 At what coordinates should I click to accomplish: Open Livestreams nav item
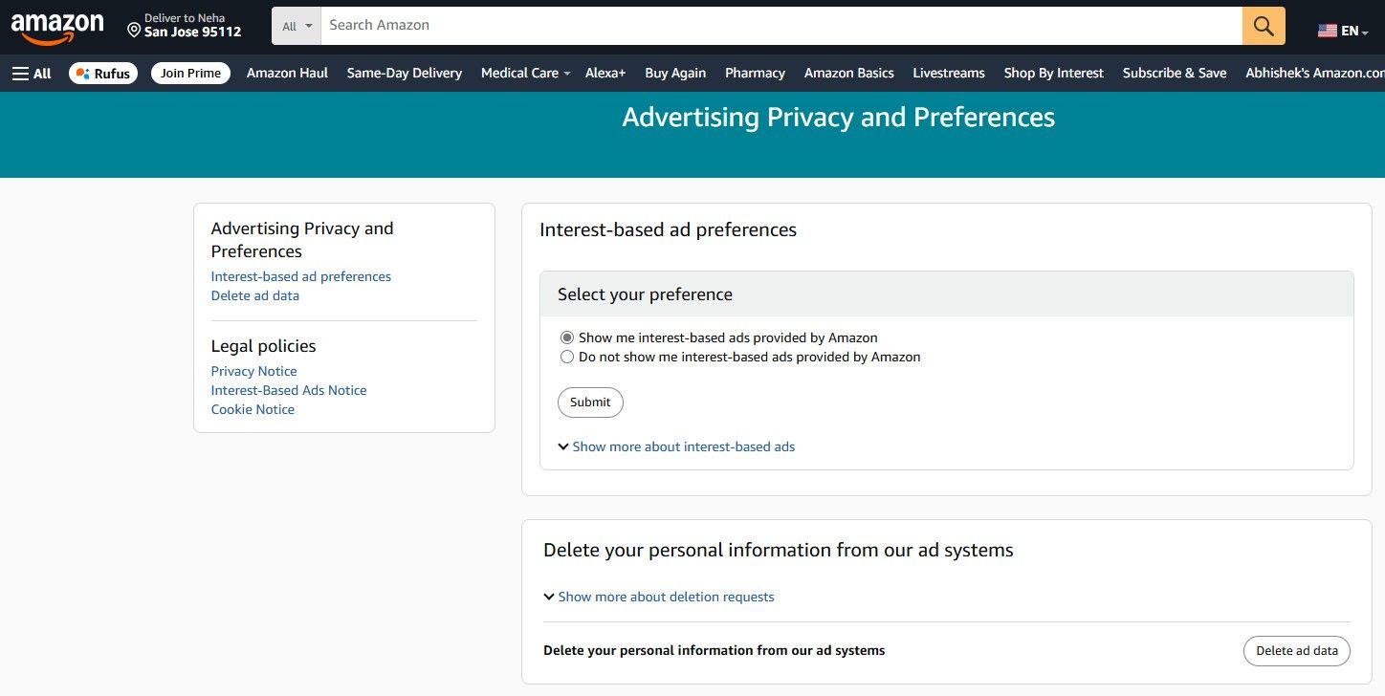(x=949, y=73)
